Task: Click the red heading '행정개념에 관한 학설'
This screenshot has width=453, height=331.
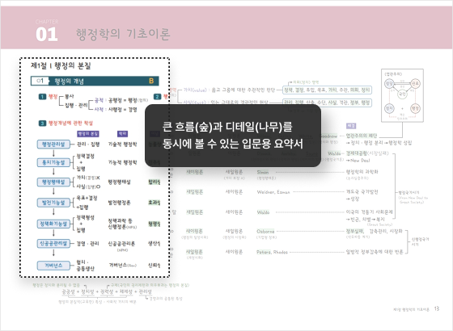Action: coord(70,123)
